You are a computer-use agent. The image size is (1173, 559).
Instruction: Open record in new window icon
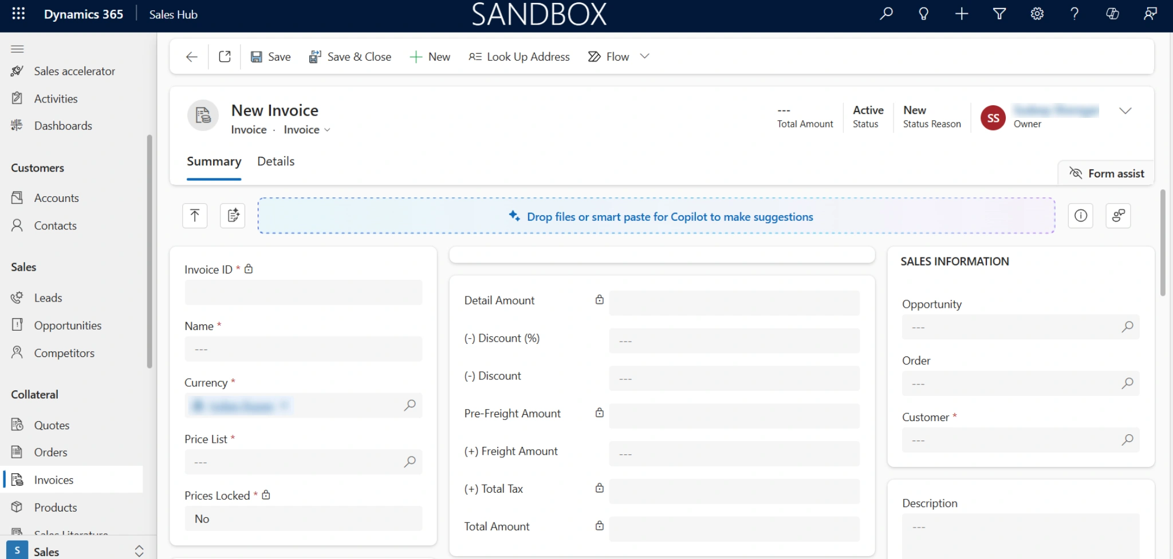(x=225, y=57)
